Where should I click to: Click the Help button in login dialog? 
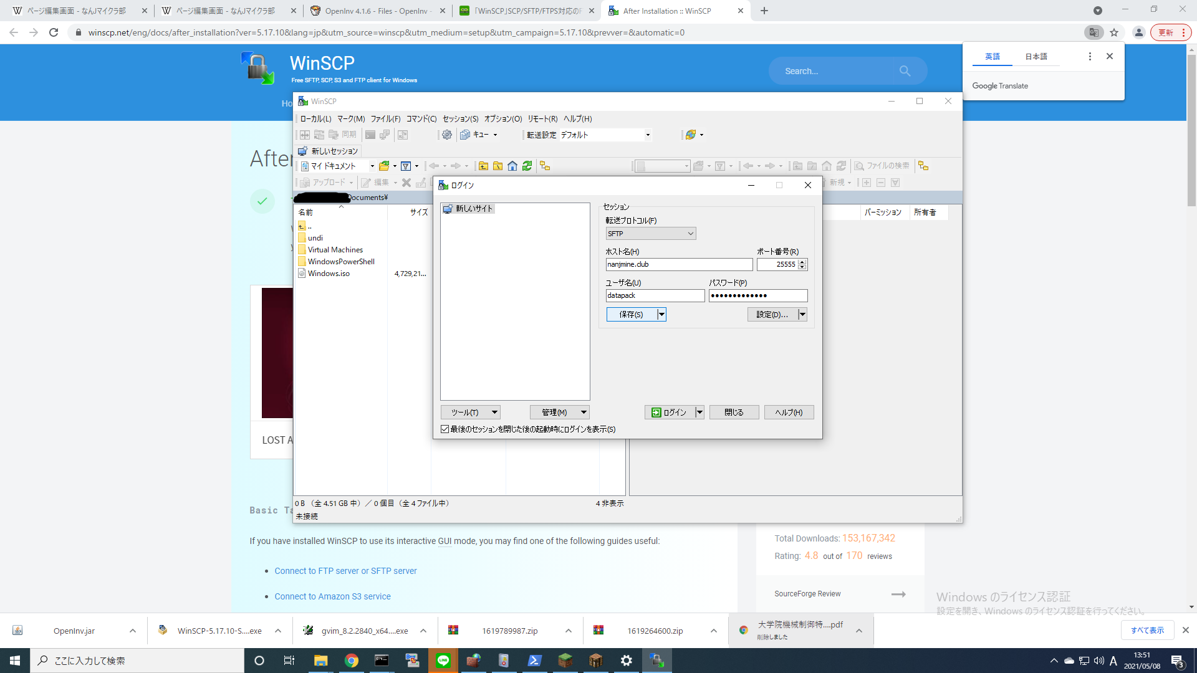point(789,413)
